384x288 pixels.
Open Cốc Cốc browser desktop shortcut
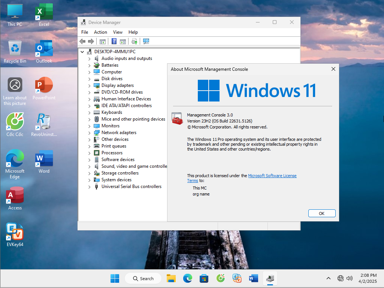pos(15,125)
